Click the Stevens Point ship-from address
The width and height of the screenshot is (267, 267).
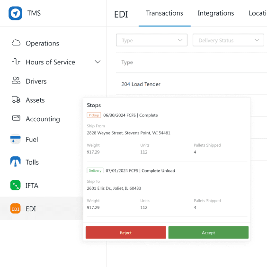[x=128, y=133]
